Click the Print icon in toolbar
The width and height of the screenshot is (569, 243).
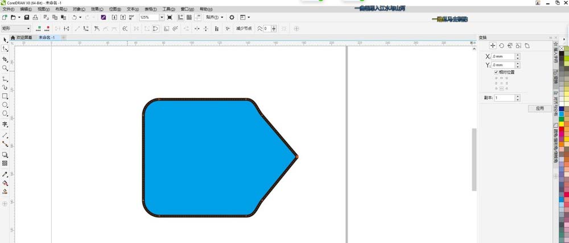pos(35,18)
